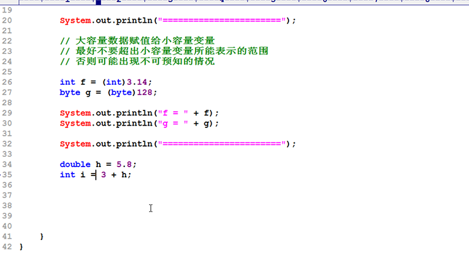Click line number 42 in the gutter

tap(7, 247)
